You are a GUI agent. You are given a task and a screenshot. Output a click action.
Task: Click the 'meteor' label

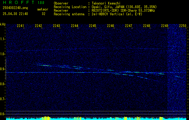[43, 9]
